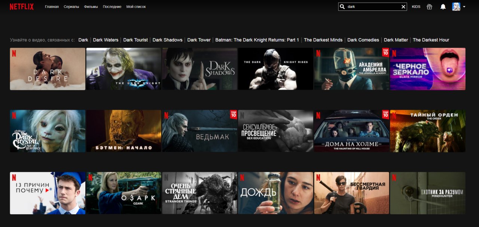The height and width of the screenshot is (227, 479).
Task: Open the Последние menu item
Action: tap(112, 7)
